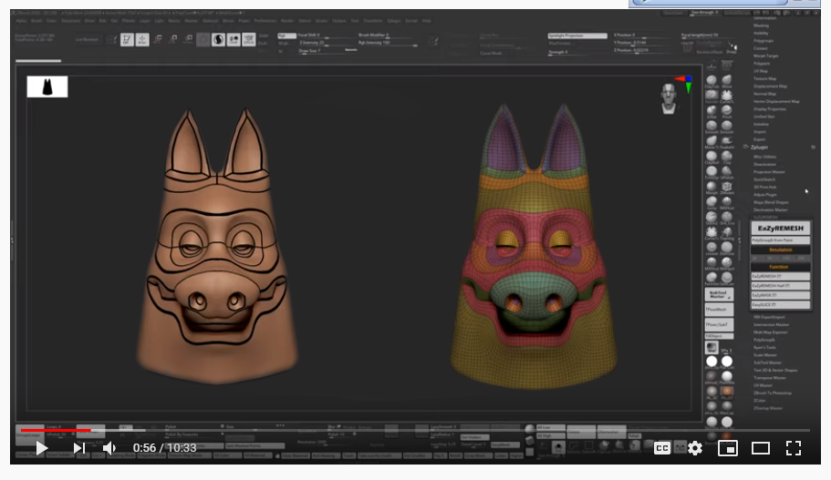Expand UV Master plugin section
The width and height of the screenshot is (831, 480).
[x=763, y=385]
